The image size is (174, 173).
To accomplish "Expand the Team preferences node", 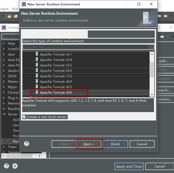I will click(x=4, y=147).
